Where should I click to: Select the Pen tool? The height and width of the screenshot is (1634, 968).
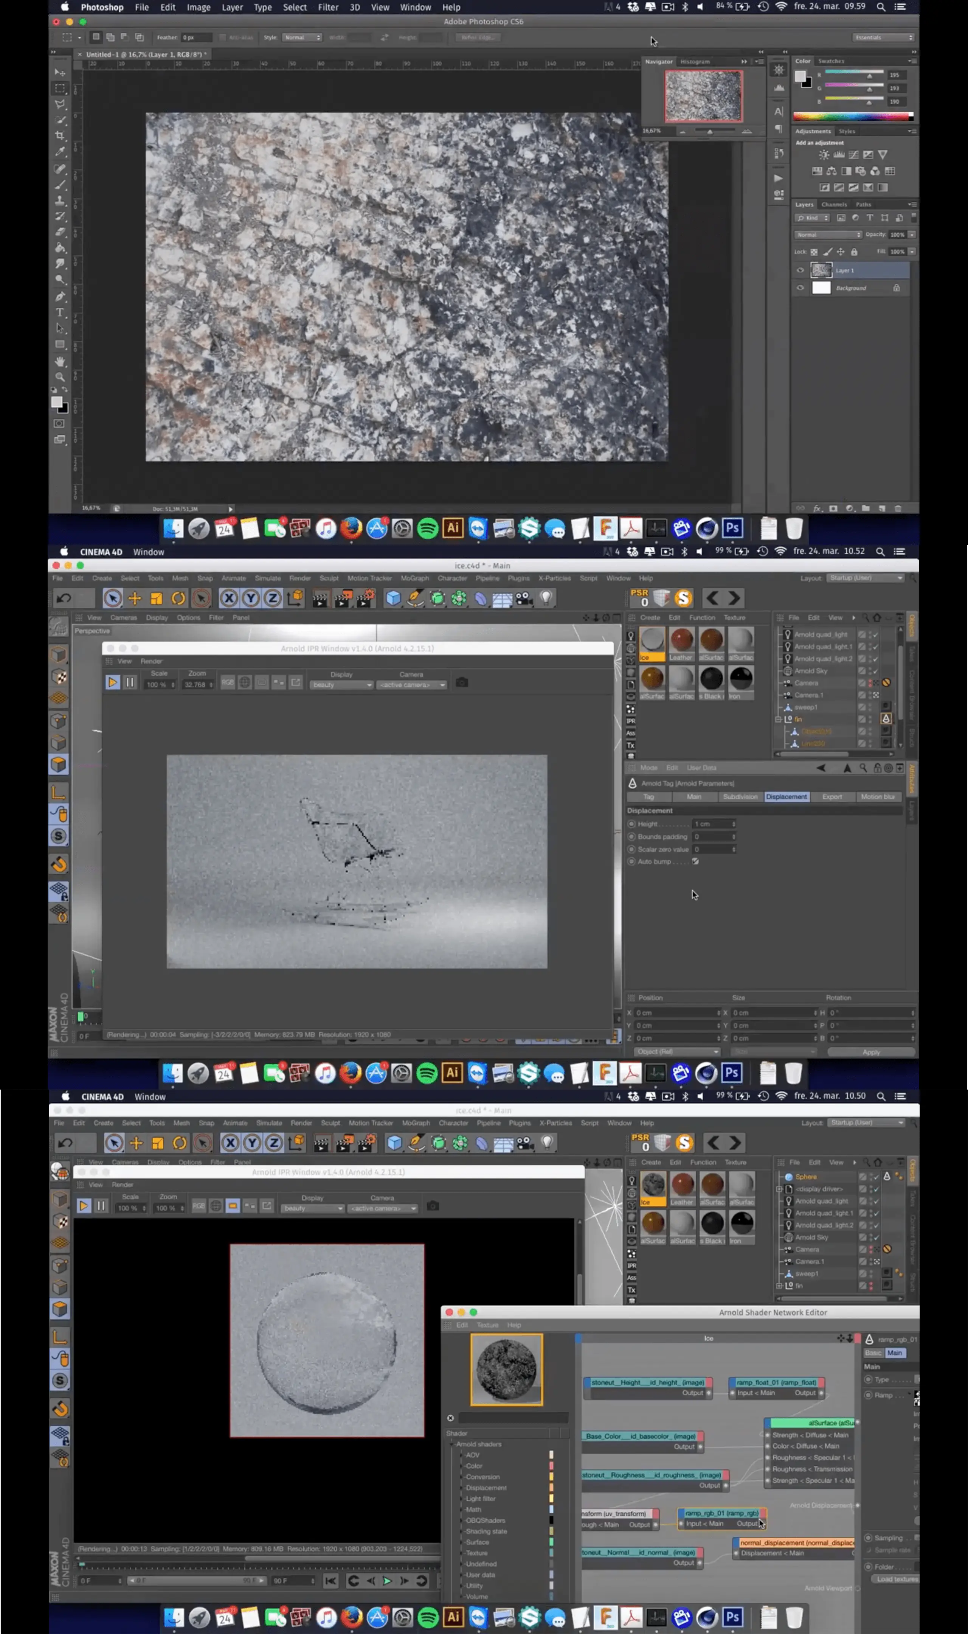60,296
